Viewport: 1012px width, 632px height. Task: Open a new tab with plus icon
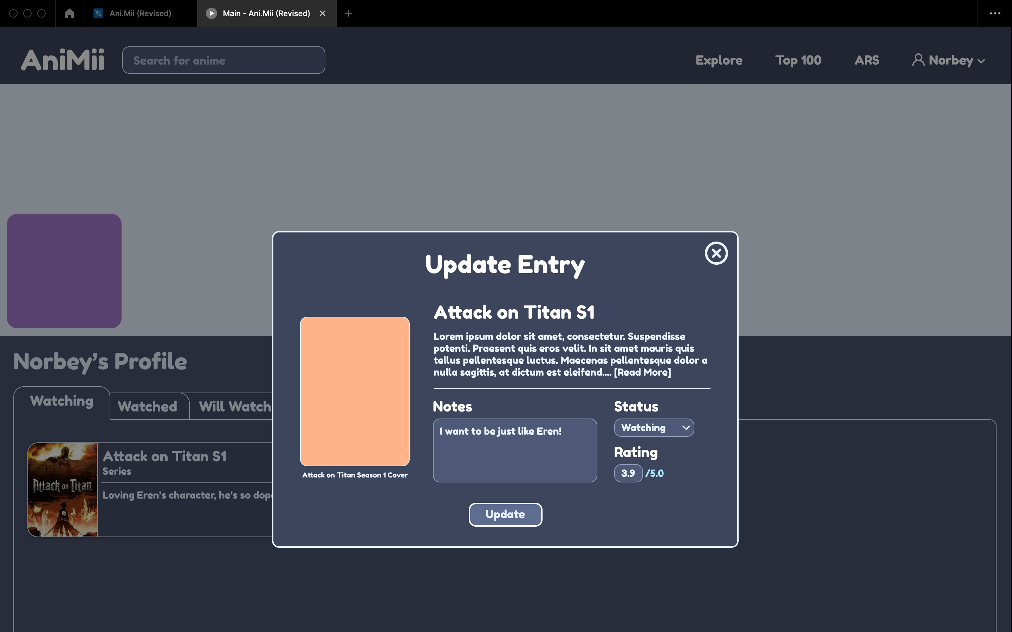click(348, 13)
